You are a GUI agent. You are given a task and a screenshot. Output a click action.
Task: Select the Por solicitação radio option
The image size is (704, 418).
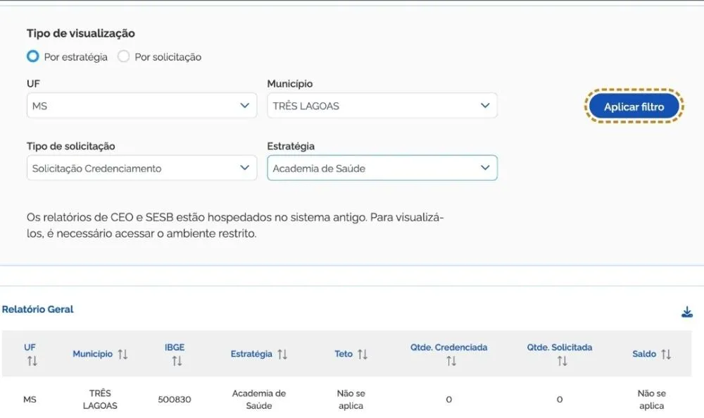[124, 57]
